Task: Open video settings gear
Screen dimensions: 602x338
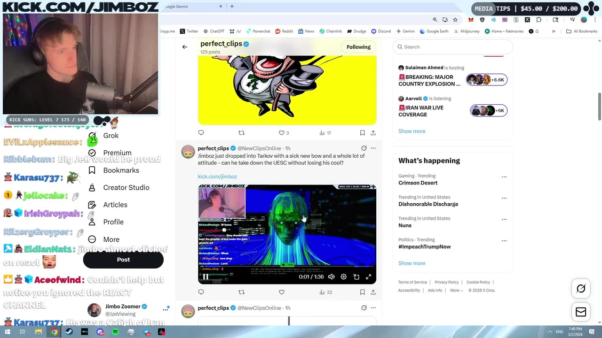Action: pyautogui.click(x=343, y=277)
